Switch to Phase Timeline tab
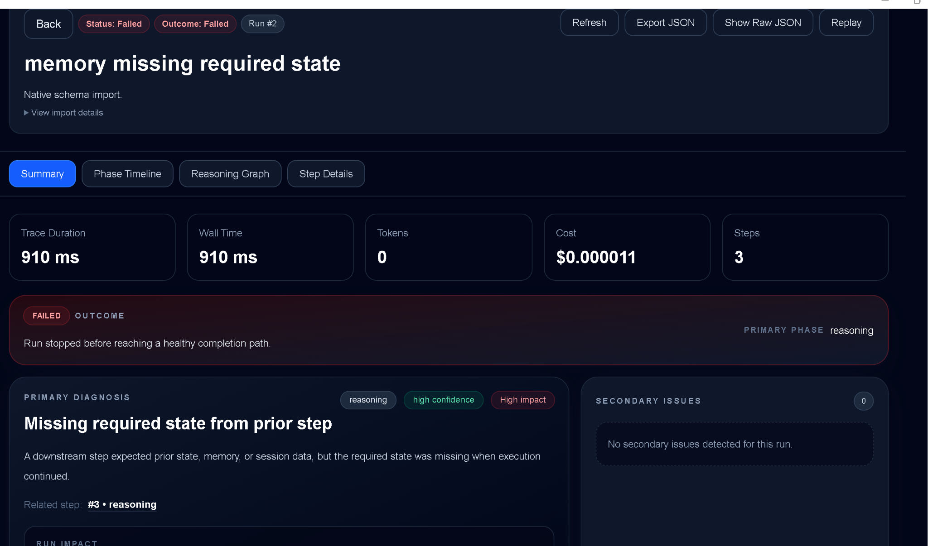The image size is (928, 546). 127,174
